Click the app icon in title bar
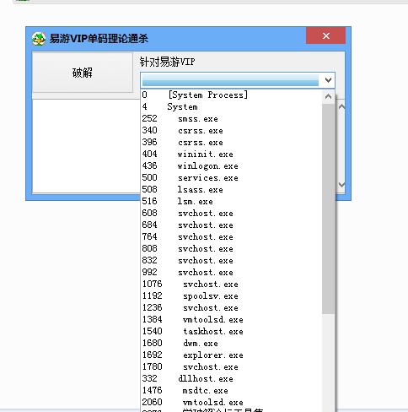The image size is (408, 412). click(x=39, y=39)
